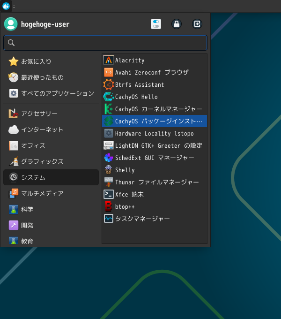The image size is (281, 319).
Task: Lock the screen with padlock icon
Action: click(x=177, y=24)
